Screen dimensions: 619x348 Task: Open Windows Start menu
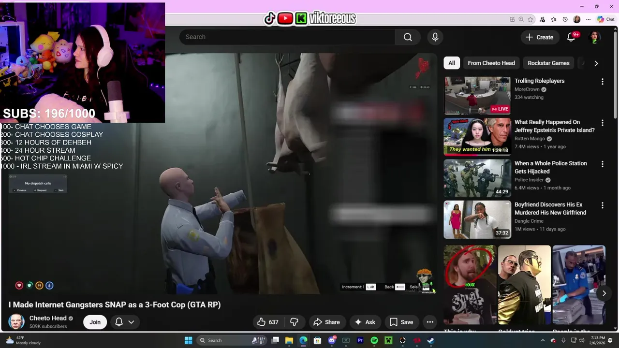pos(188,340)
